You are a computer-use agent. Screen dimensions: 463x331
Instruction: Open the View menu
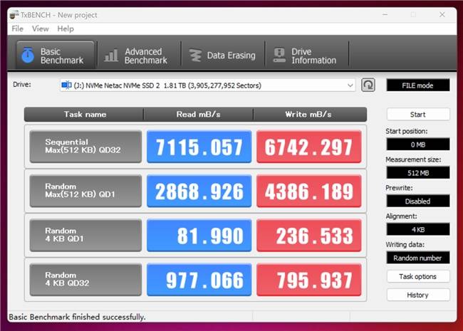[x=41, y=29]
